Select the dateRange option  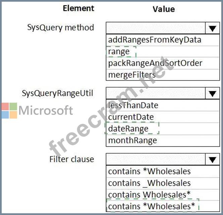[128, 128]
